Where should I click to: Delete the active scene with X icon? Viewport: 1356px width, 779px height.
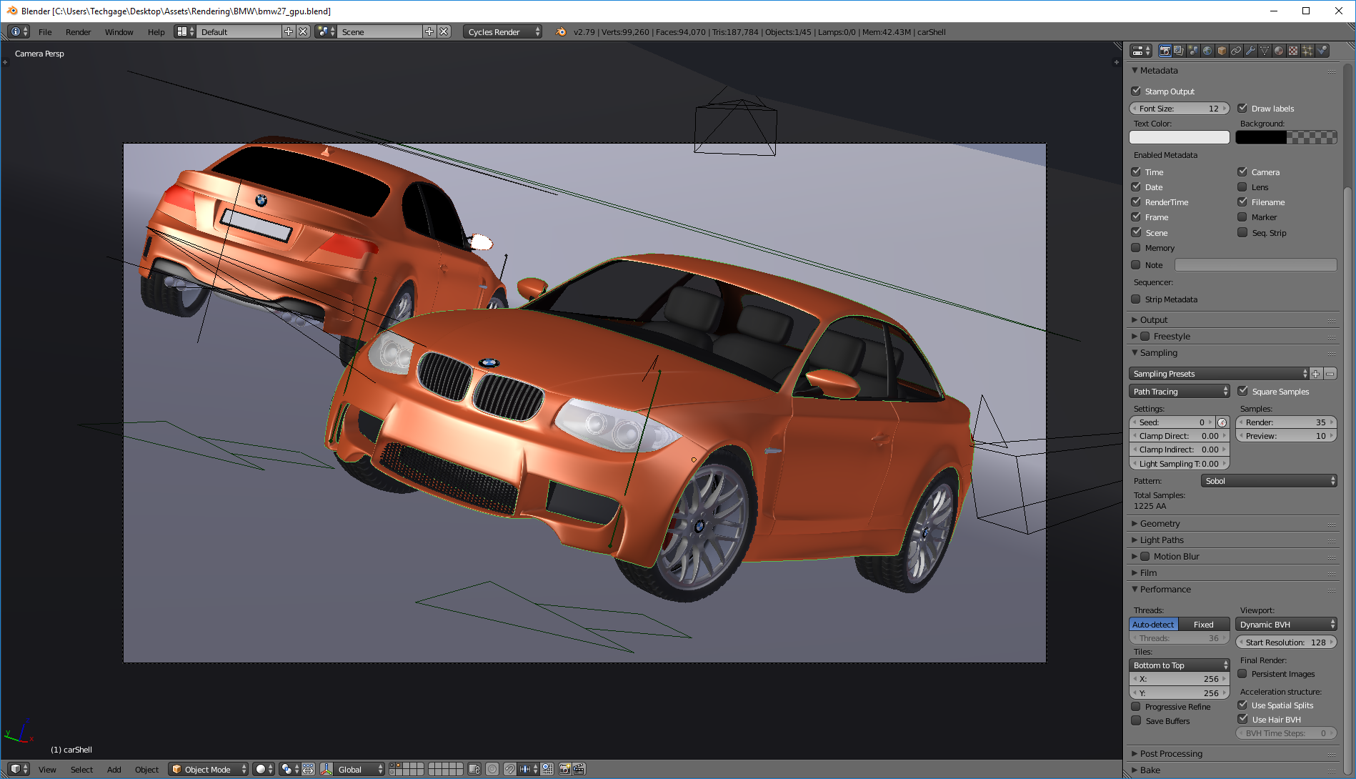point(444,31)
